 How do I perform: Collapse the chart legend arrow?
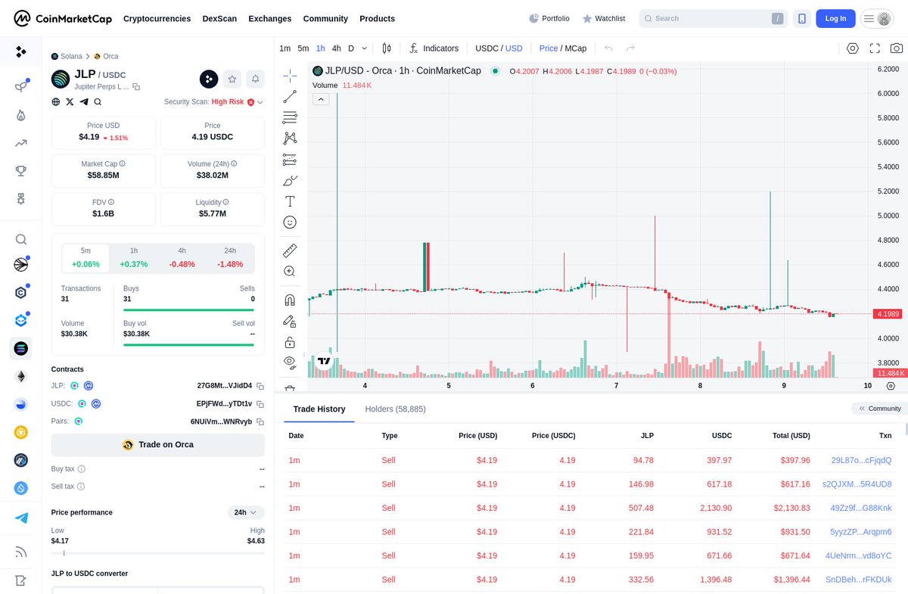click(x=321, y=99)
